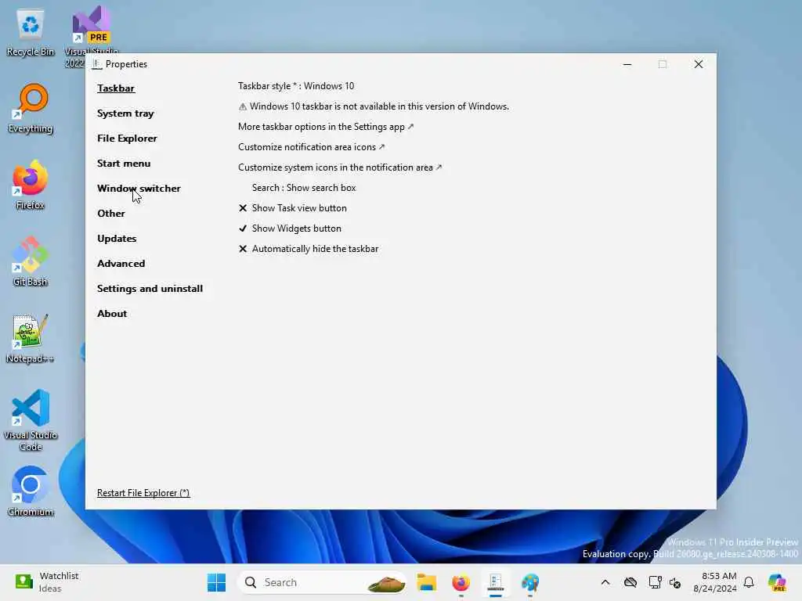Open Visual Studio Code desktop shortcut
The width and height of the screenshot is (802, 601).
31,420
